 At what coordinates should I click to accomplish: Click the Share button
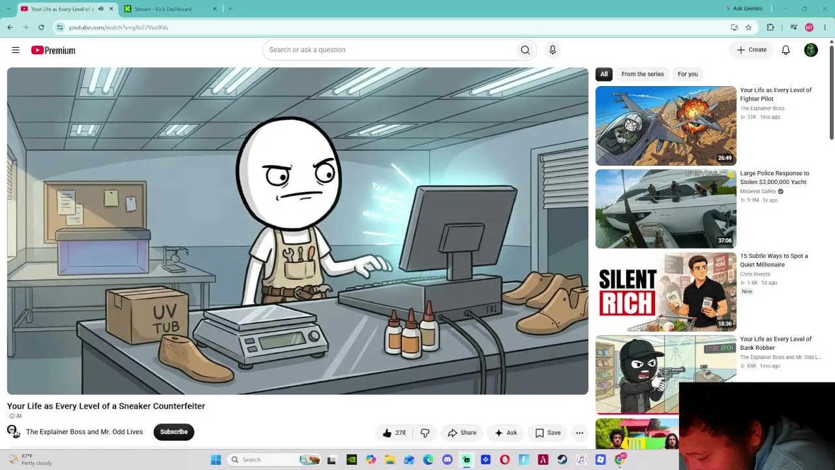point(462,433)
